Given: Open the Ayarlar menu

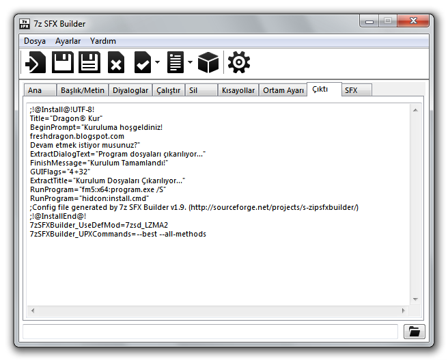Looking at the screenshot, I should point(68,41).
